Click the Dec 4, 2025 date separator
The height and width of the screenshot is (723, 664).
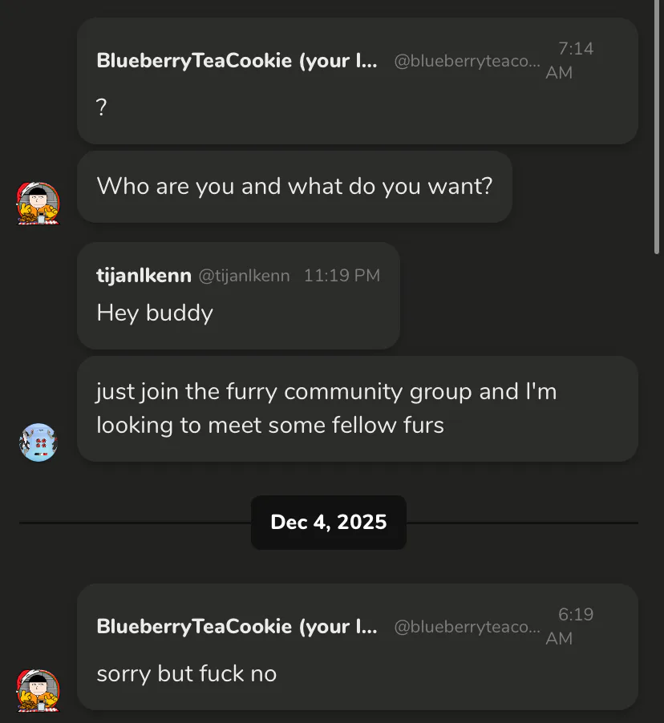[x=329, y=523]
